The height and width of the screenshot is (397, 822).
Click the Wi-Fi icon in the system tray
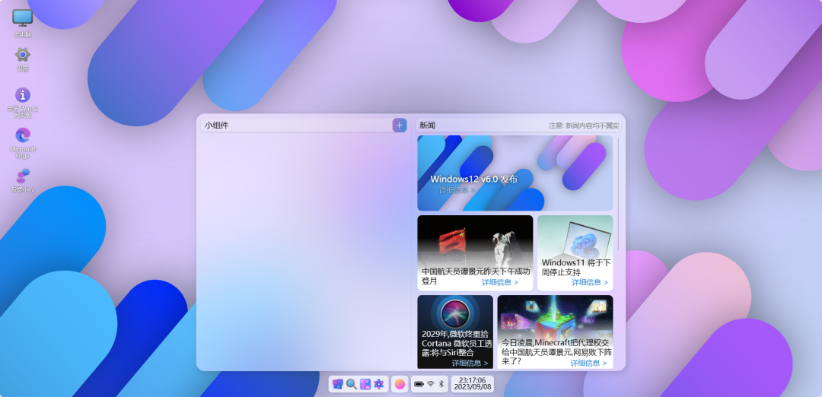click(430, 384)
